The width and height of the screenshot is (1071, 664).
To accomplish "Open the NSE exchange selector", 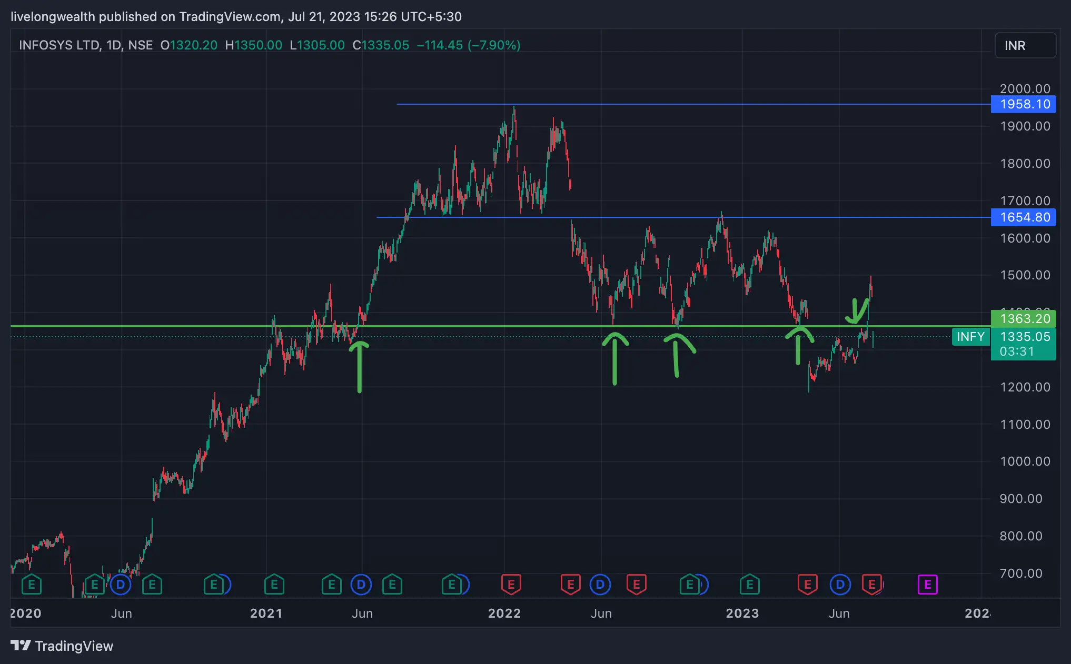I will click(139, 45).
